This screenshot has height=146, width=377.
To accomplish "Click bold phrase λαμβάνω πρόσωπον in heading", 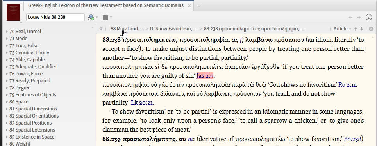I will [275, 40].
